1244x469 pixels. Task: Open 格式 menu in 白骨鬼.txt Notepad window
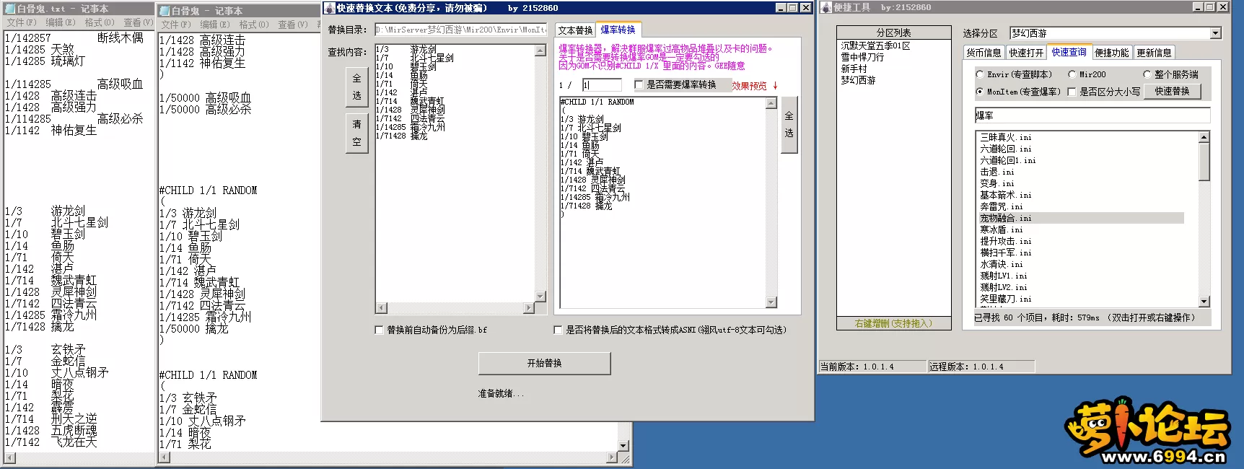point(99,23)
